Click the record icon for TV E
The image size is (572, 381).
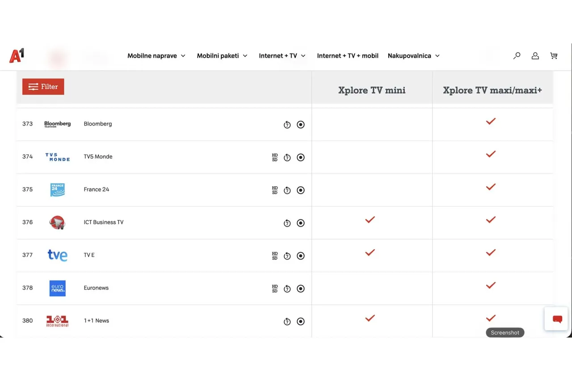(x=301, y=256)
